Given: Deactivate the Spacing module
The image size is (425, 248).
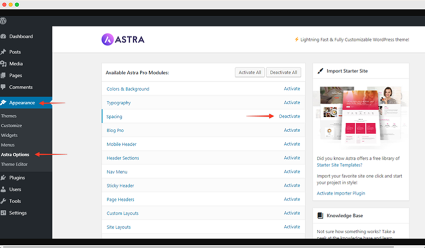Looking at the screenshot, I should pyautogui.click(x=290, y=116).
